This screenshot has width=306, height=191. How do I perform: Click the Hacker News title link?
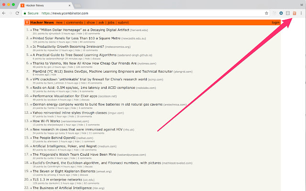(x=42, y=22)
